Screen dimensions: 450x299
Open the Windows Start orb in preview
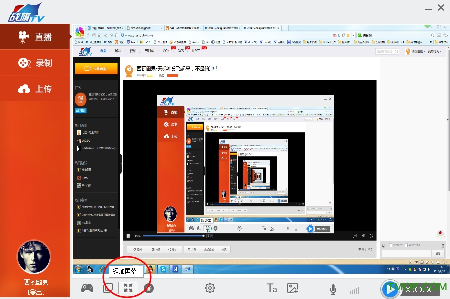[x=78, y=269]
